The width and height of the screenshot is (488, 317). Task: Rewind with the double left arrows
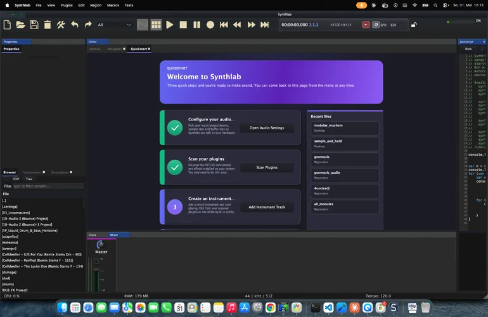coord(237,25)
